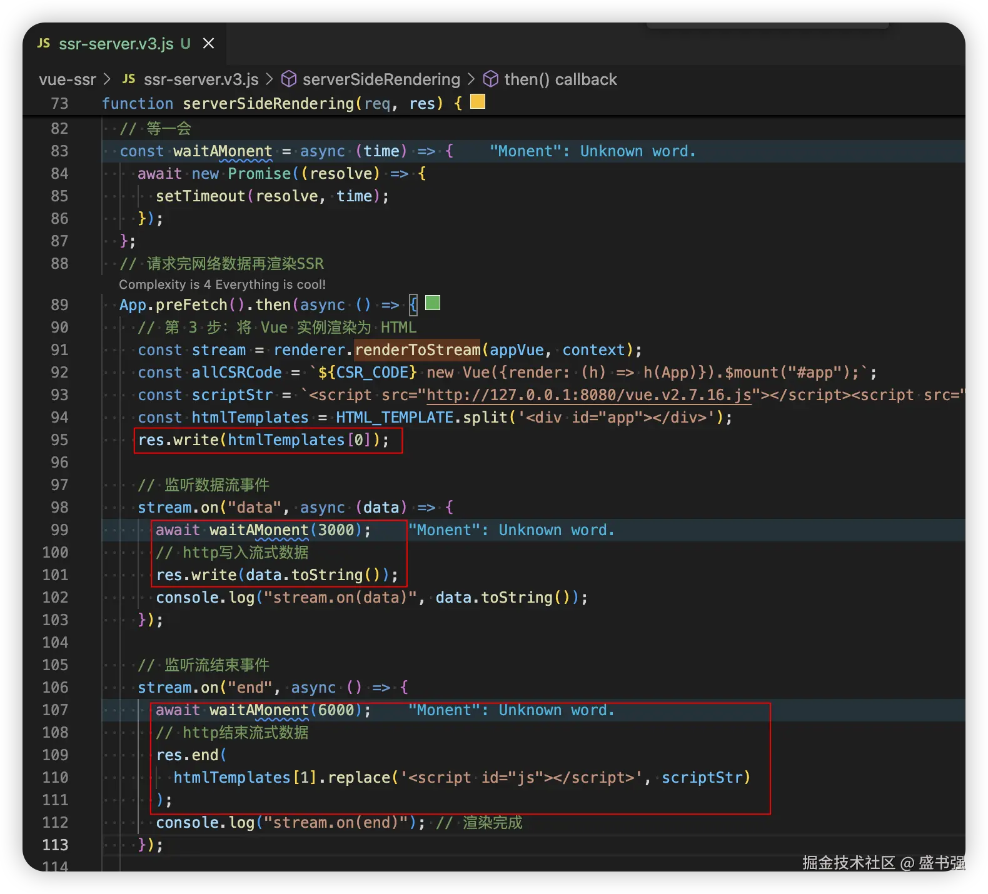This screenshot has width=988, height=894.
Task: Open the vue-ssr folder breadcrumb
Action: point(68,79)
